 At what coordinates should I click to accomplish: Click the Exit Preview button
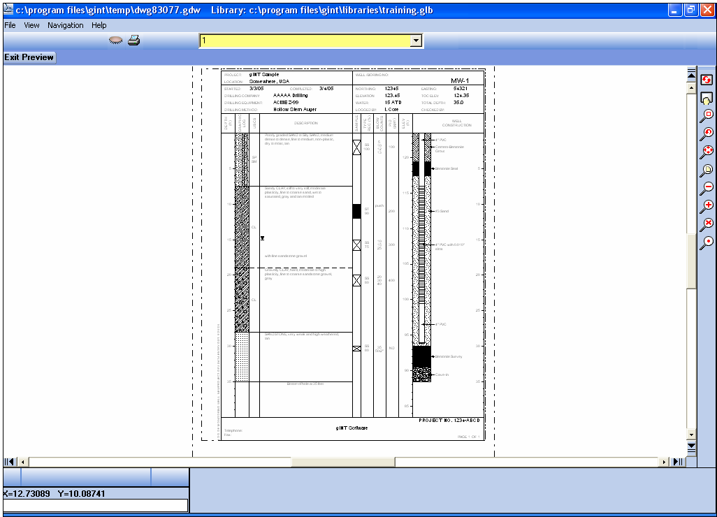pos(29,57)
